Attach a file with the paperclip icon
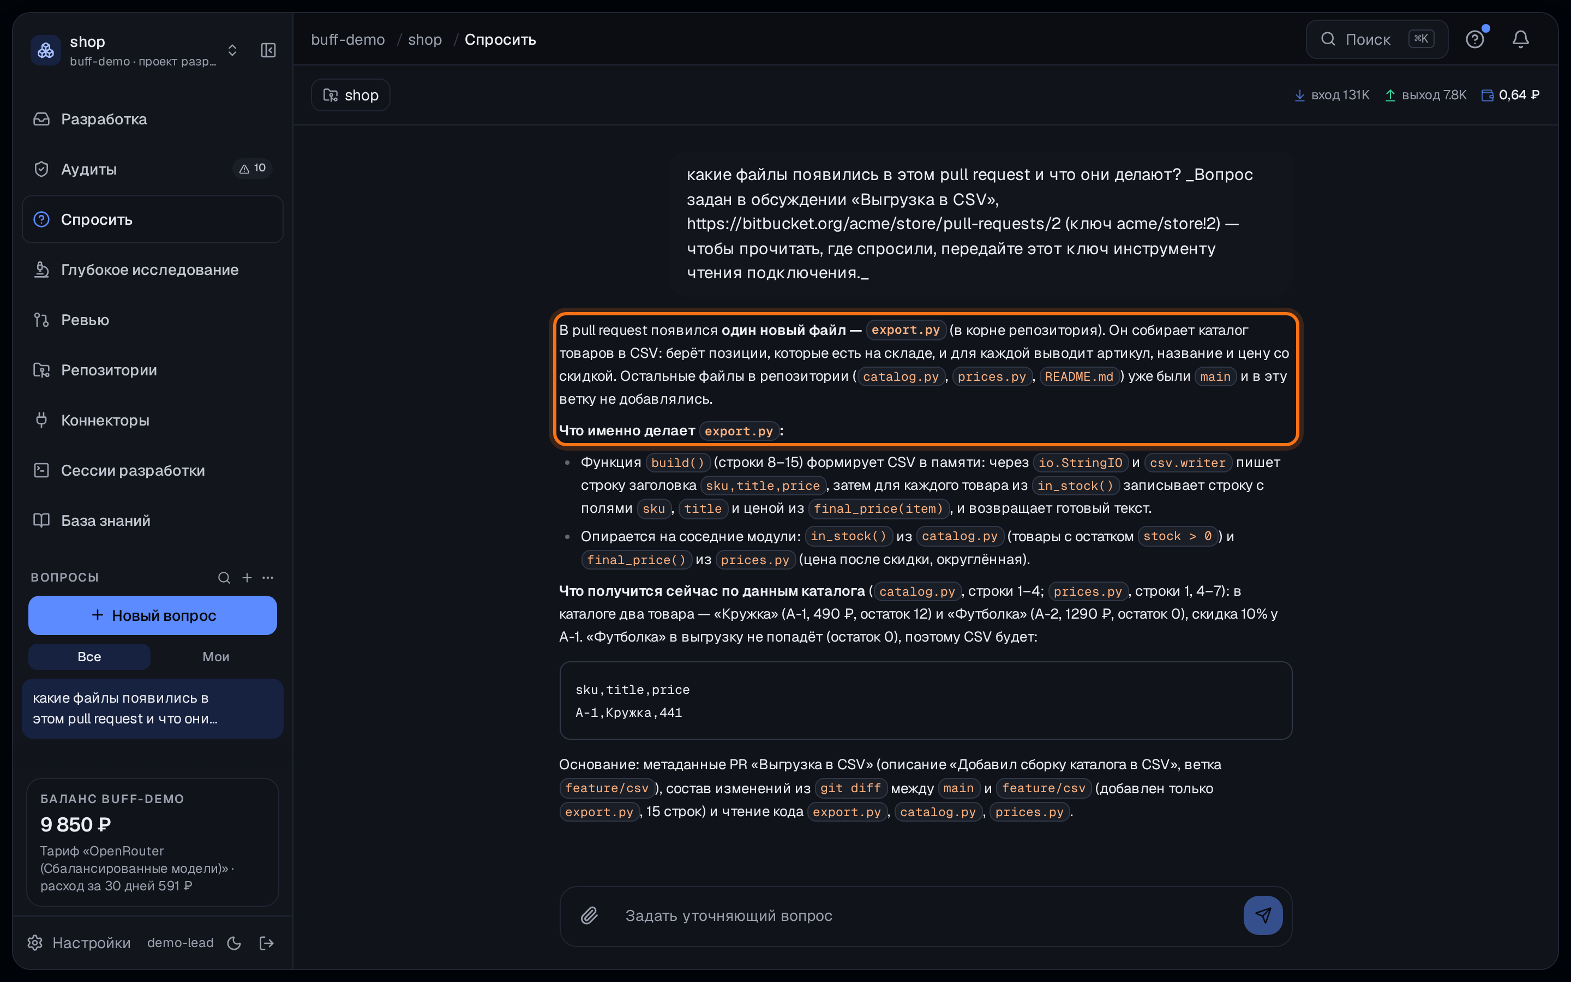Viewport: 1571px width, 982px height. [590, 916]
